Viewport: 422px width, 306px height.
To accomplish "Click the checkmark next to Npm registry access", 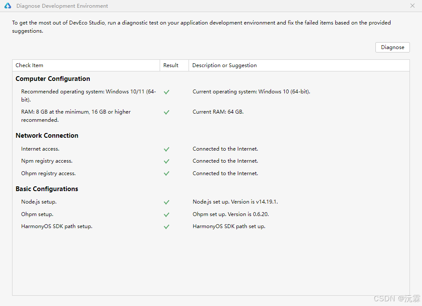I will pos(167,161).
